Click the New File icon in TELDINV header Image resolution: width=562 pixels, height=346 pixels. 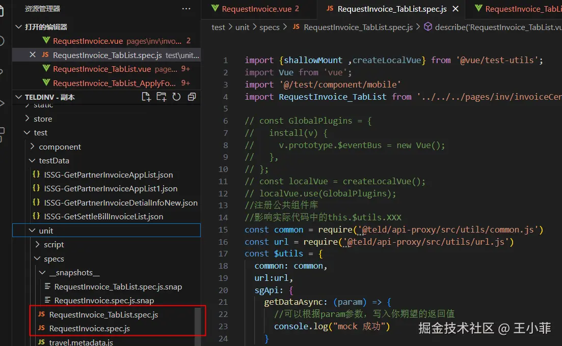(x=146, y=97)
